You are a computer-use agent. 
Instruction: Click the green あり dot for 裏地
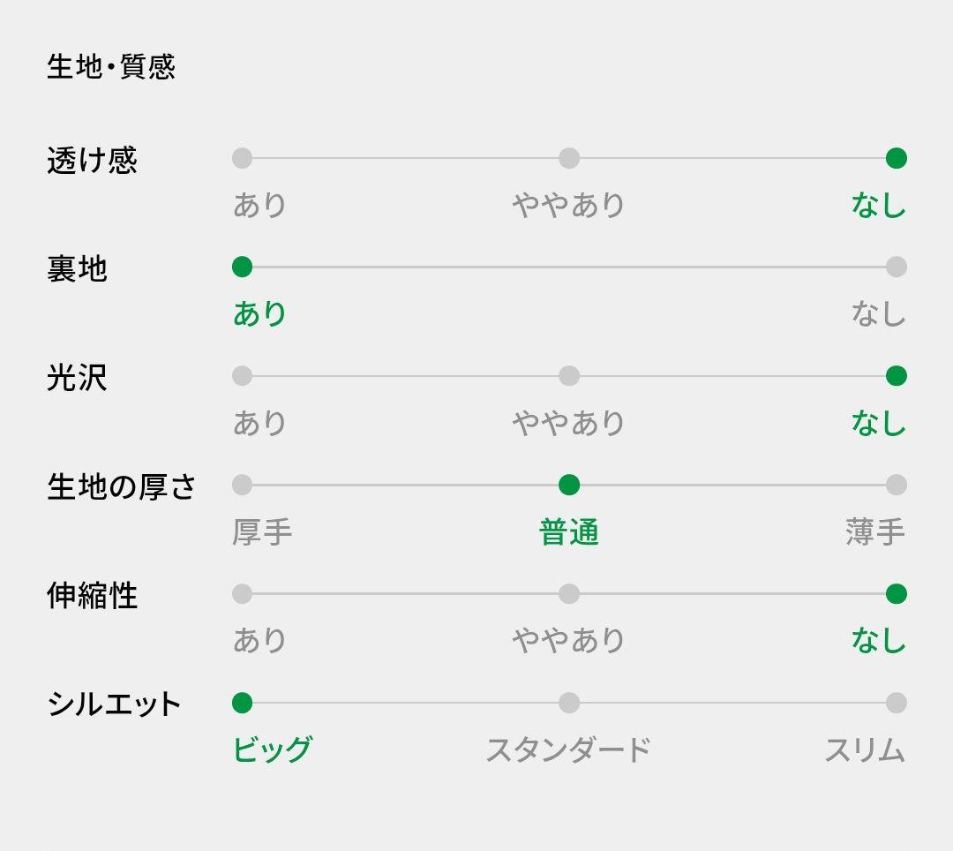(x=242, y=267)
